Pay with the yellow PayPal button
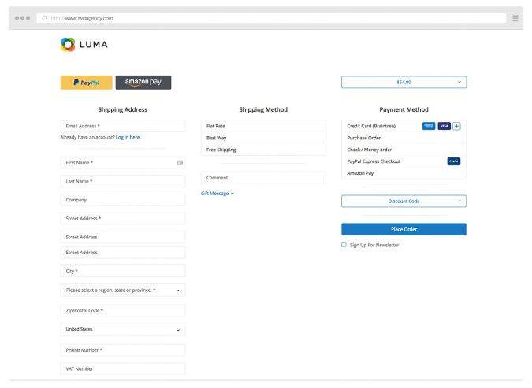Image resolution: width=532 pixels, height=388 pixels. [86, 83]
